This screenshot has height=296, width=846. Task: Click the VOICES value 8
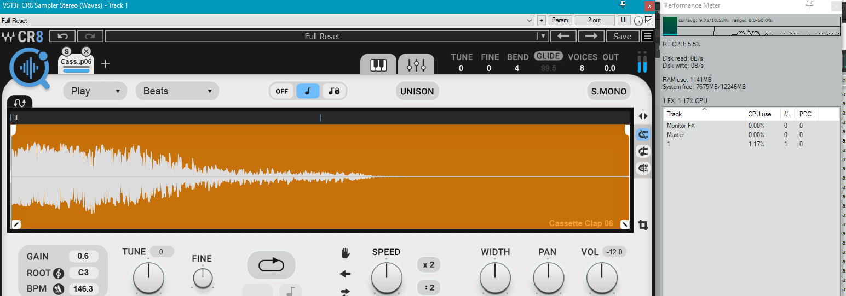click(x=582, y=68)
